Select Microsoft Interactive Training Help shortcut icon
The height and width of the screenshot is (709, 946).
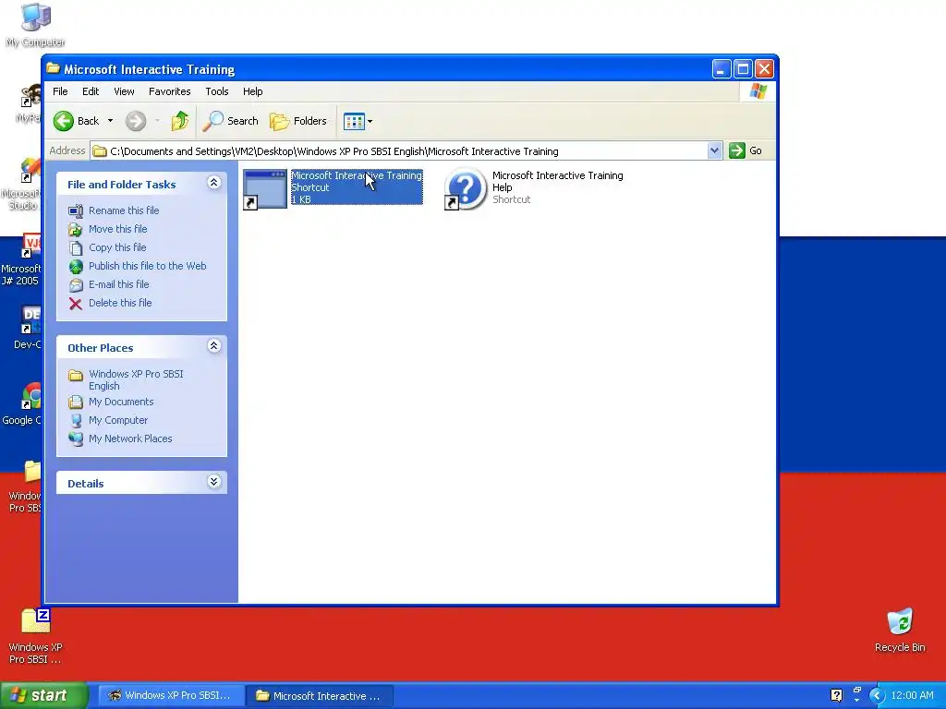466,188
